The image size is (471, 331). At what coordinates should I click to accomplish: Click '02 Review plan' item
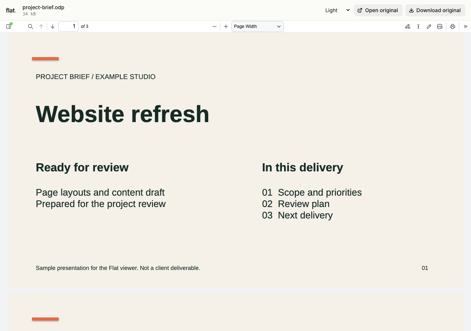tap(296, 204)
